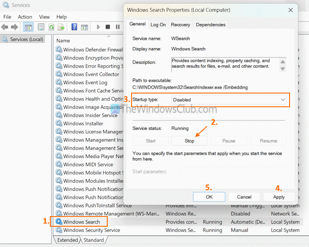The image size is (309, 247).
Task: Click Windows Security Service 'Manual' startup cell
Action: (x=239, y=230)
